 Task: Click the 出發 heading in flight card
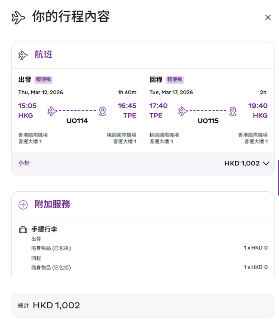click(x=25, y=80)
